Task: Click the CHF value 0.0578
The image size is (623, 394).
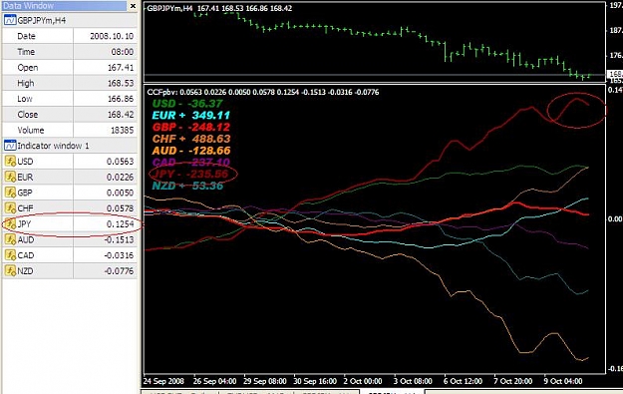Action: 120,208
